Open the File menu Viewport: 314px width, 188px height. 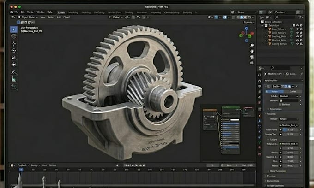click(17, 12)
